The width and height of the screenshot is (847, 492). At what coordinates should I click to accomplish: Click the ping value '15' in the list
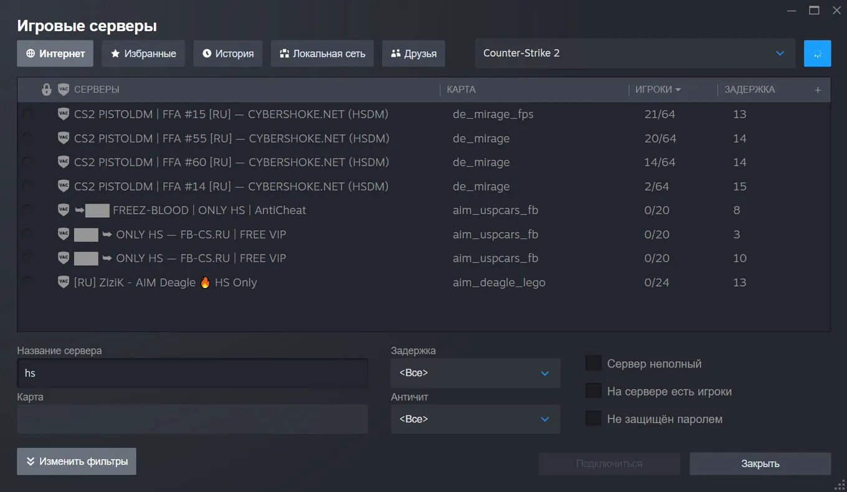click(x=740, y=186)
